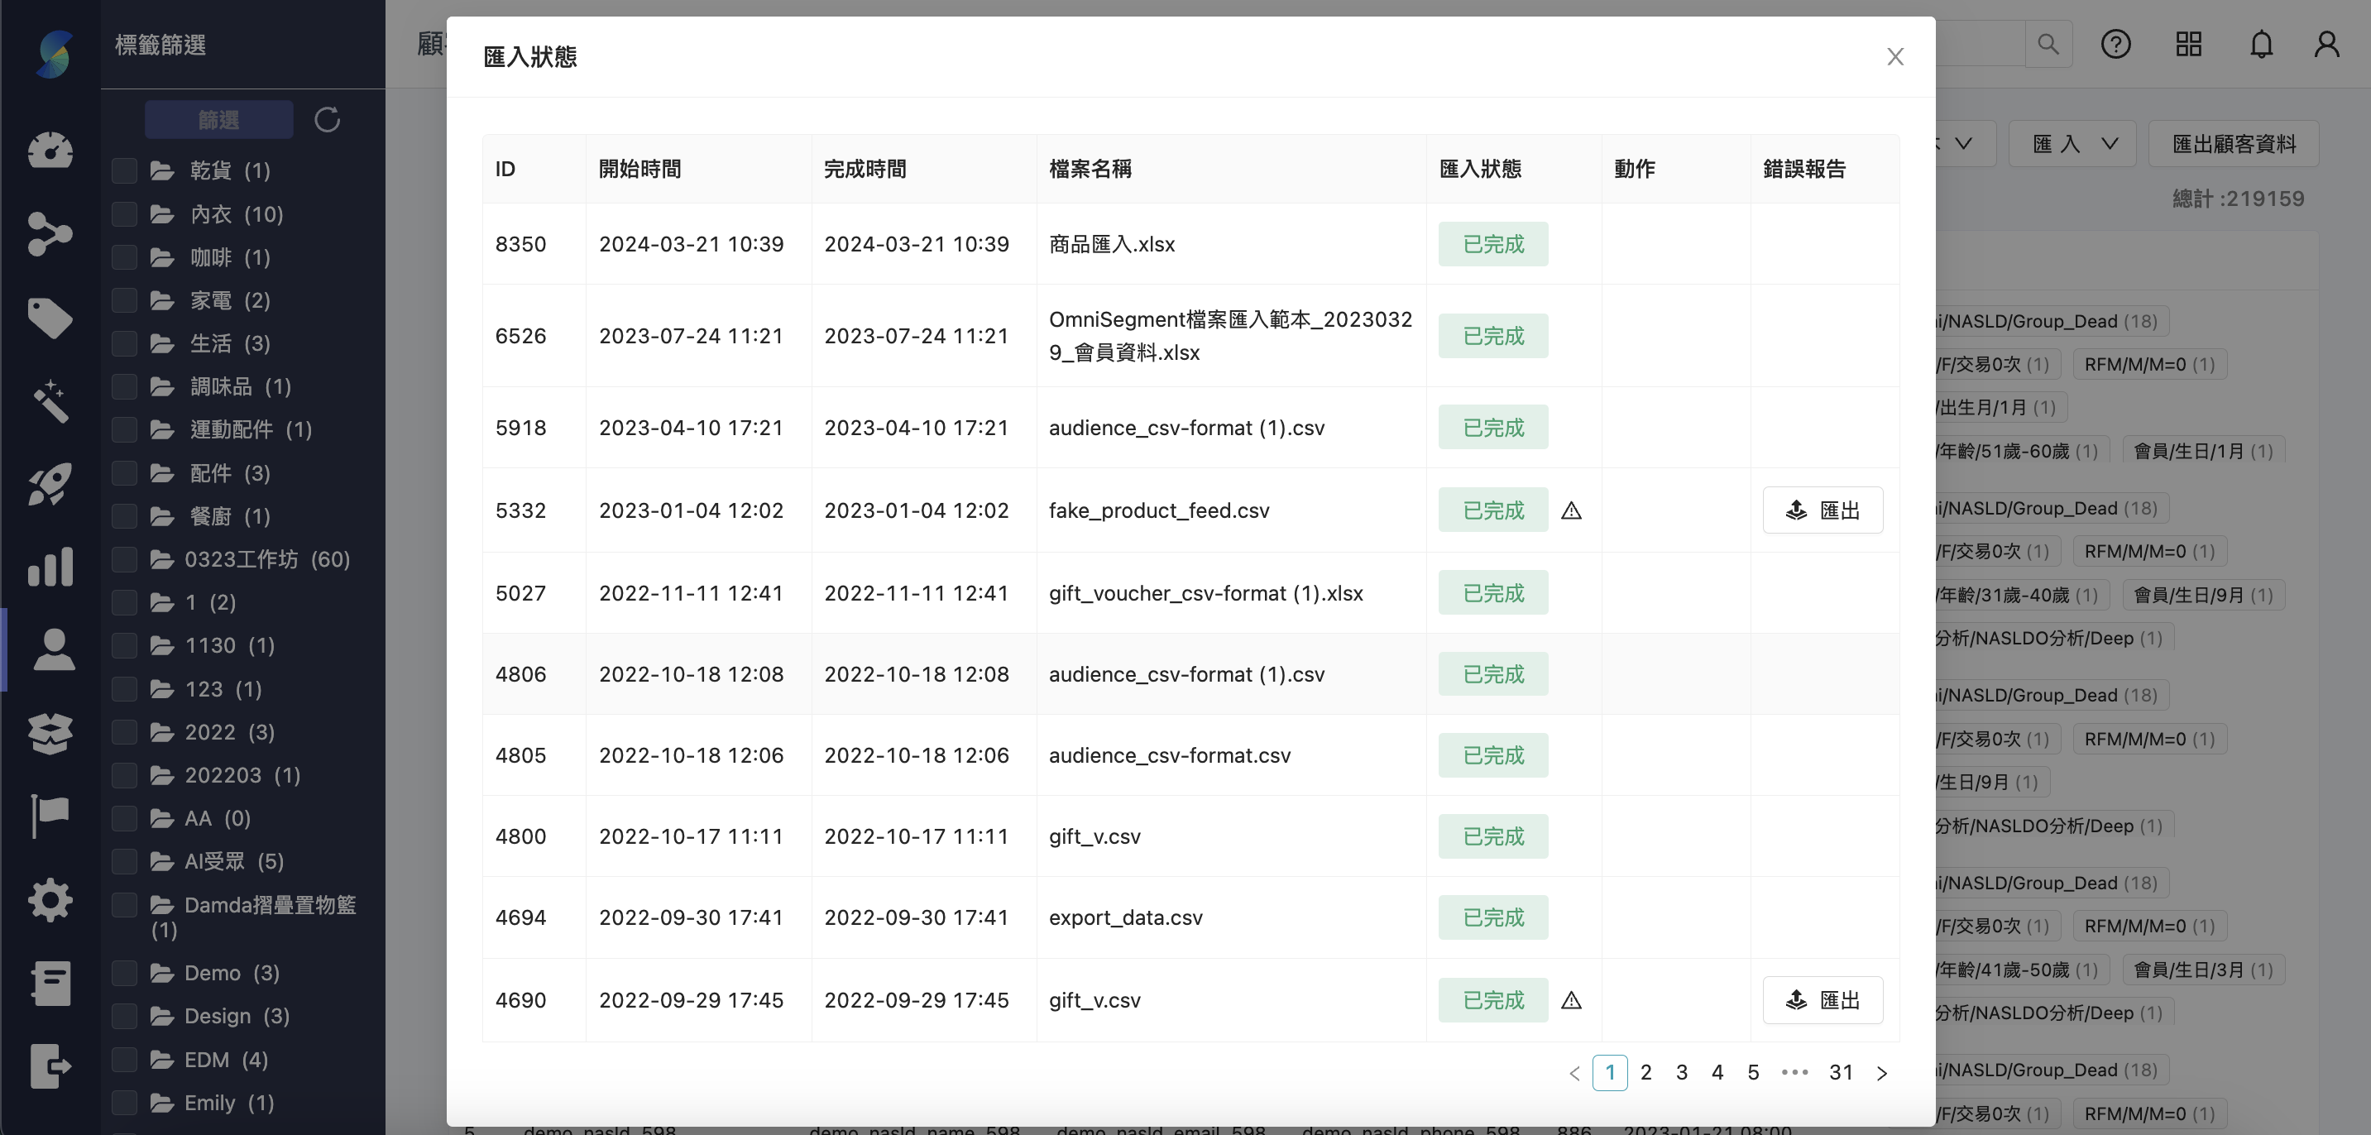This screenshot has height=1135, width=2371.
Task: Select the tag management icon in sidebar
Action: tap(50, 318)
